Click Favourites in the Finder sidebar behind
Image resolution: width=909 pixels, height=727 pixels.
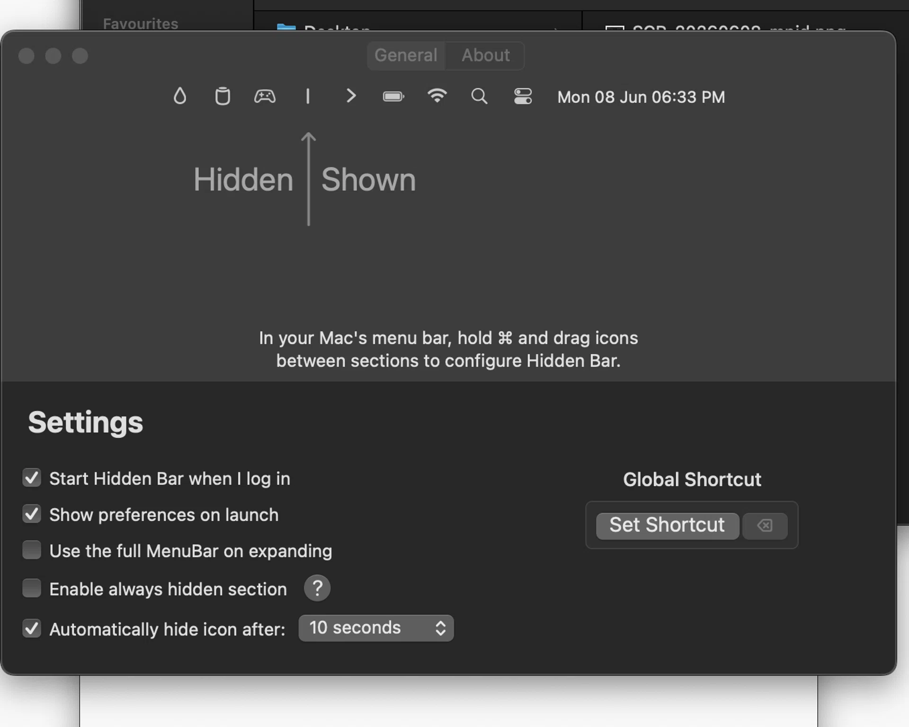141,24
